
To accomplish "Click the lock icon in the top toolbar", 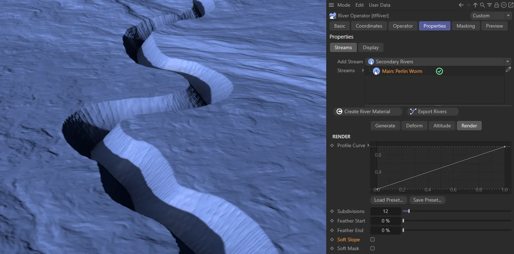I will click(497, 5).
